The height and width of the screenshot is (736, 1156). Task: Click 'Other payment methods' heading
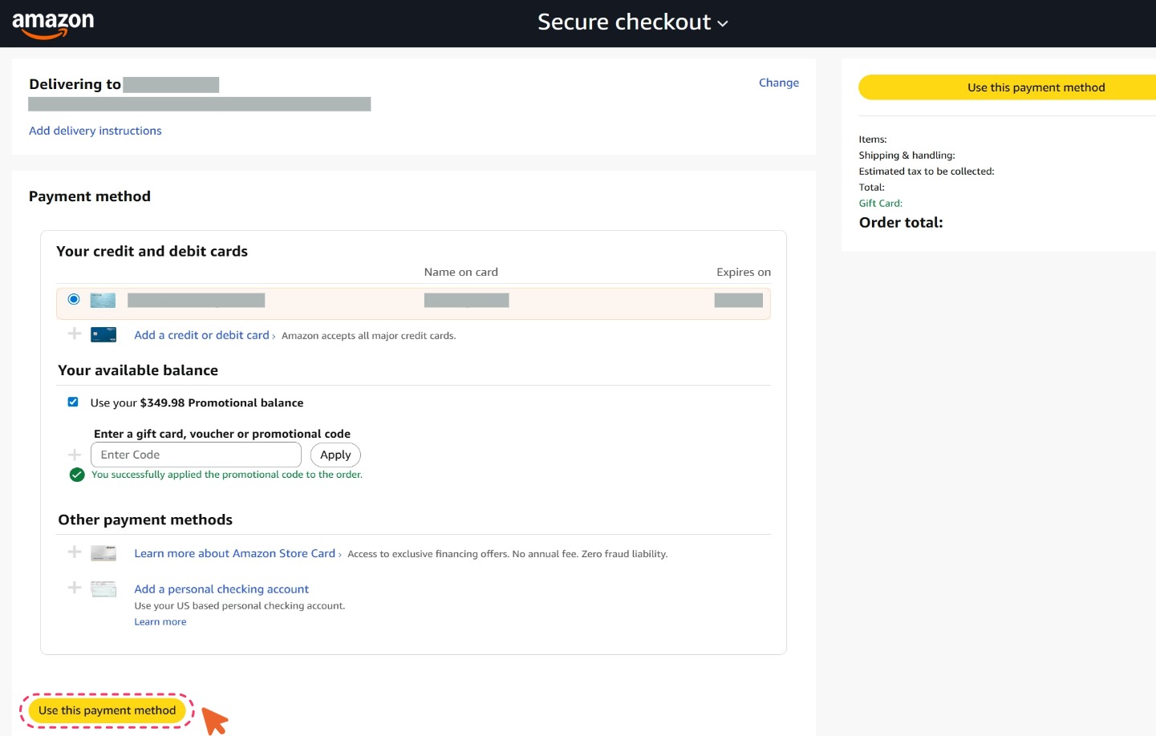145,520
